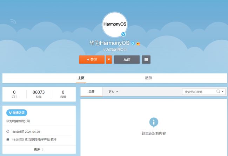This screenshot has height=156, width=228.
Task: Click 华为终端有限公司 under the profile name
Action: tap(115, 50)
